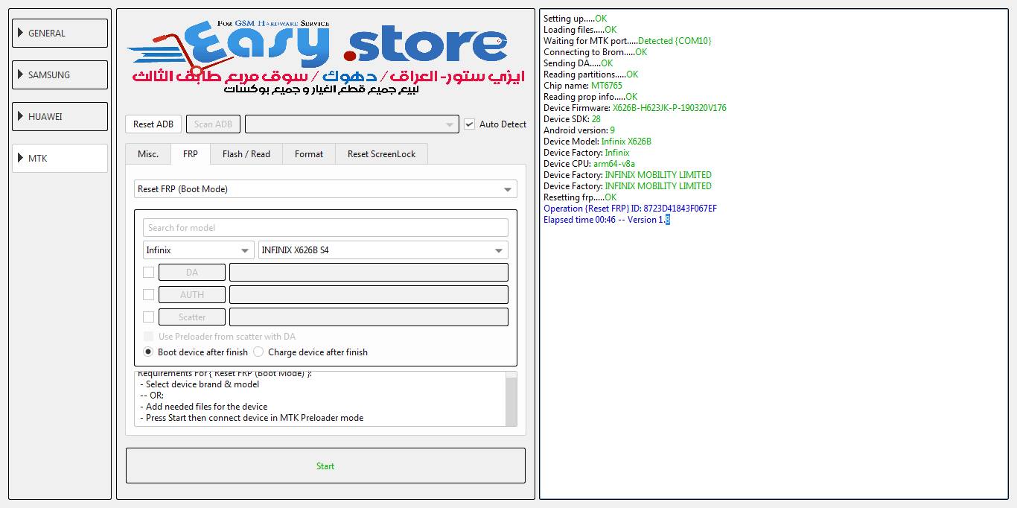The height and width of the screenshot is (508, 1017).
Task: Click the 'Device SDK: 28' log line
Action: tap(573, 119)
